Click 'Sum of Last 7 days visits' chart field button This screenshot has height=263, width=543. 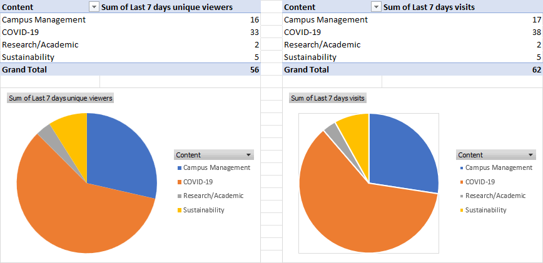[328, 98]
